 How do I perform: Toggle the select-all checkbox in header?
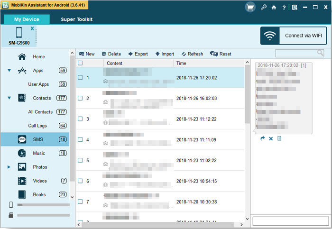point(80,63)
